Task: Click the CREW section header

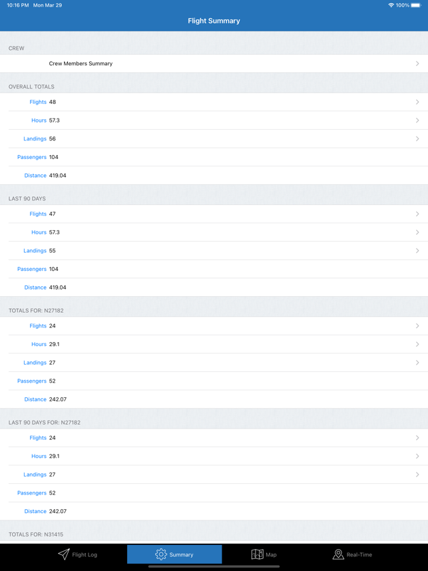Action: [x=17, y=48]
